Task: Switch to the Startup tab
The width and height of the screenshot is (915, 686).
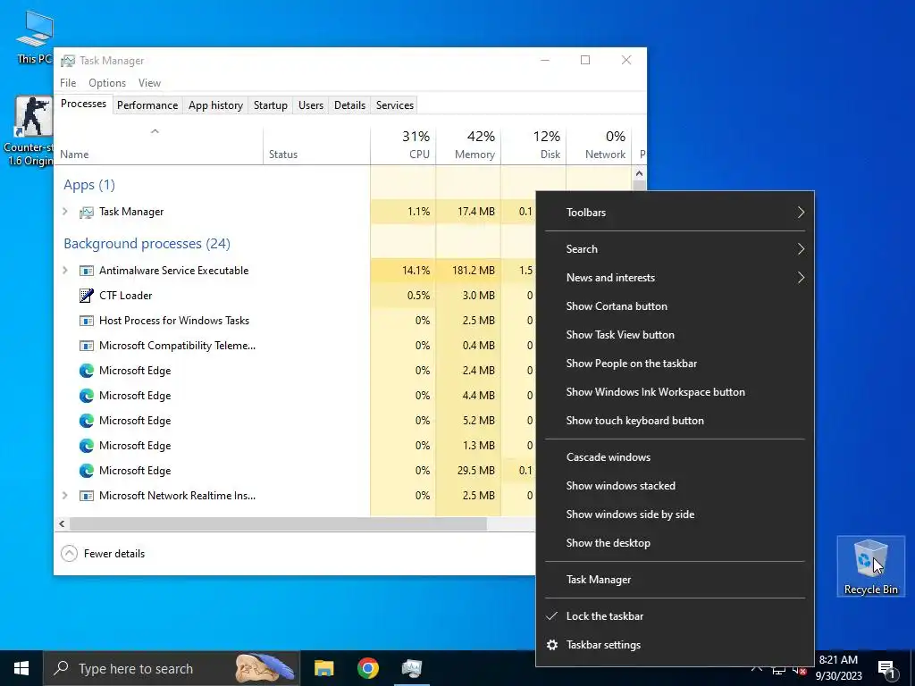Action: (x=270, y=105)
